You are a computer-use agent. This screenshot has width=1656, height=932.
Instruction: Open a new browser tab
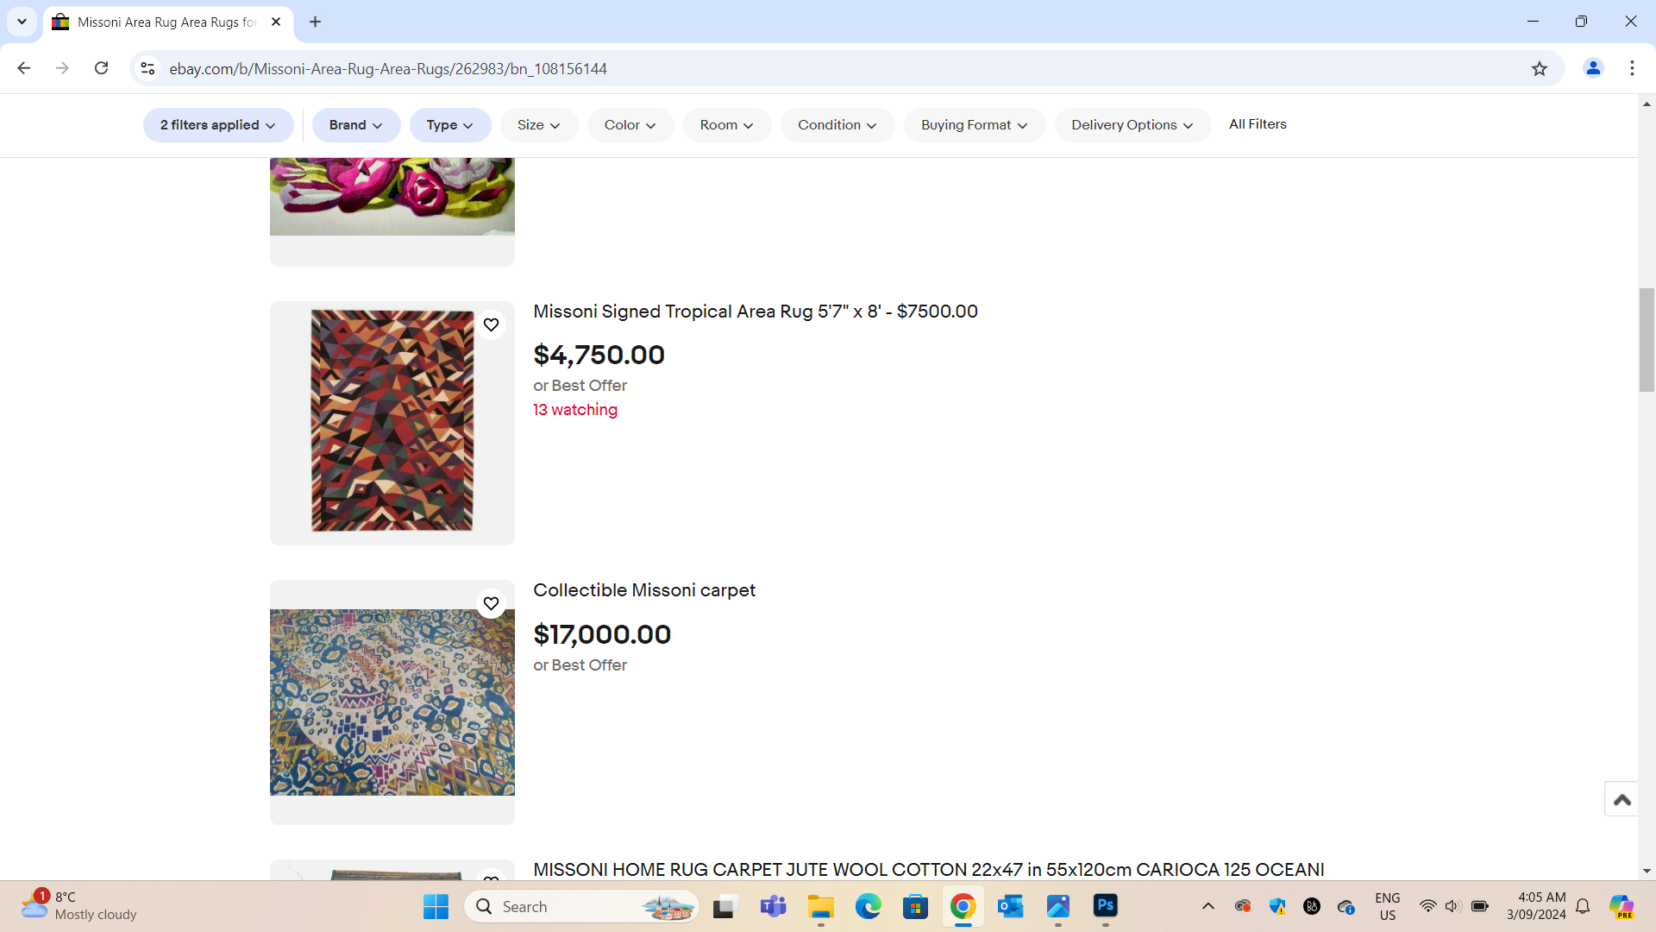[315, 22]
